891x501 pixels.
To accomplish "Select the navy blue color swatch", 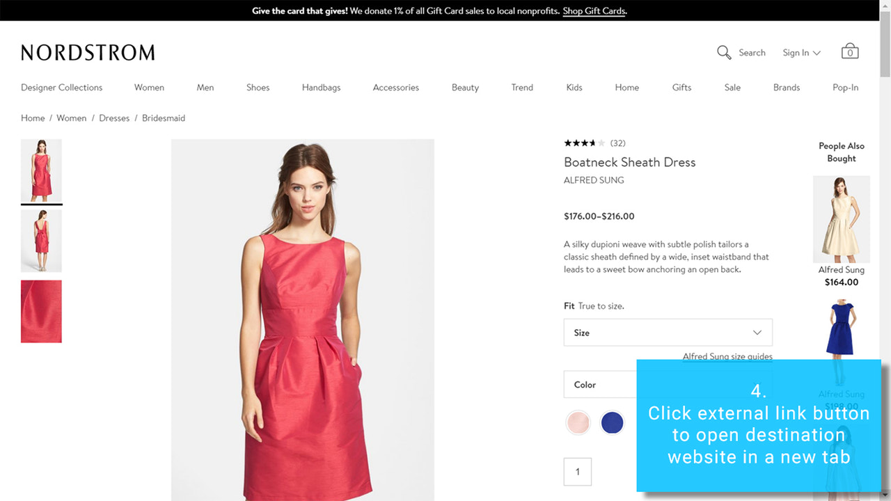I will (612, 422).
